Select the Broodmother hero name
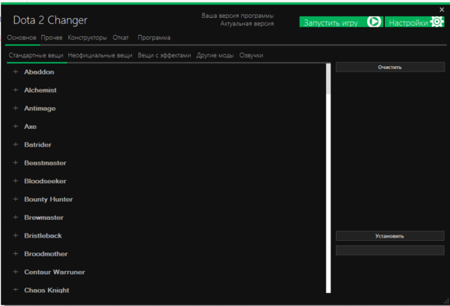Viewport: 450px width, 306px height. 46,254
